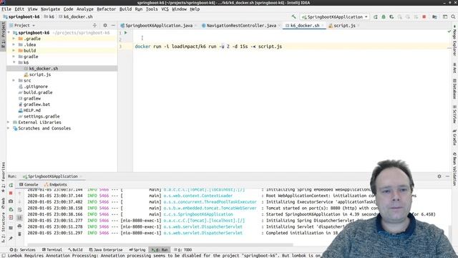Collapse the k6 folder
The width and height of the screenshot is (458, 258).
coord(14,62)
